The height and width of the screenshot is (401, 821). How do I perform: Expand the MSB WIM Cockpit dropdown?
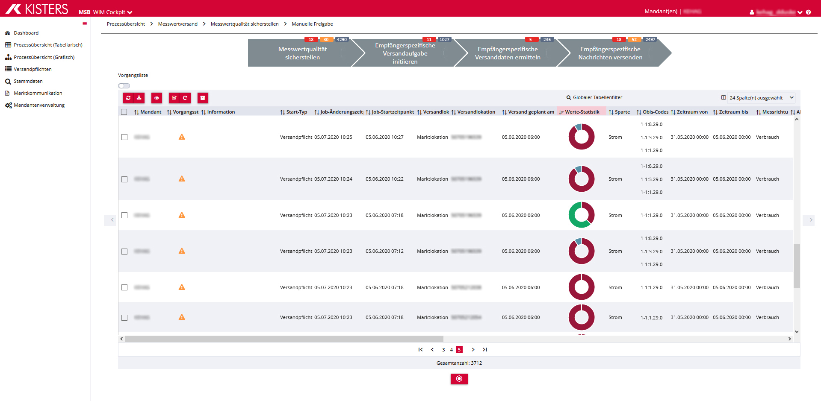(130, 12)
